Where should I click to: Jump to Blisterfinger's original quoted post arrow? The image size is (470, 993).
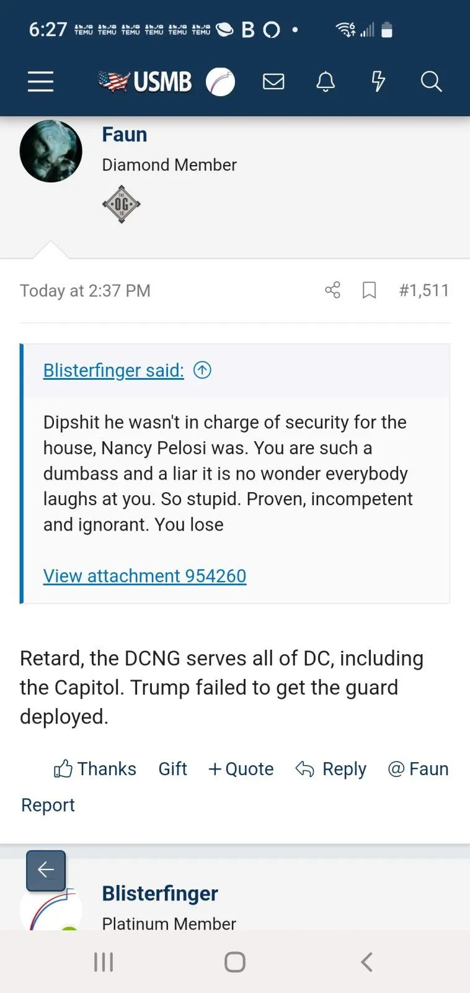pos(203,370)
